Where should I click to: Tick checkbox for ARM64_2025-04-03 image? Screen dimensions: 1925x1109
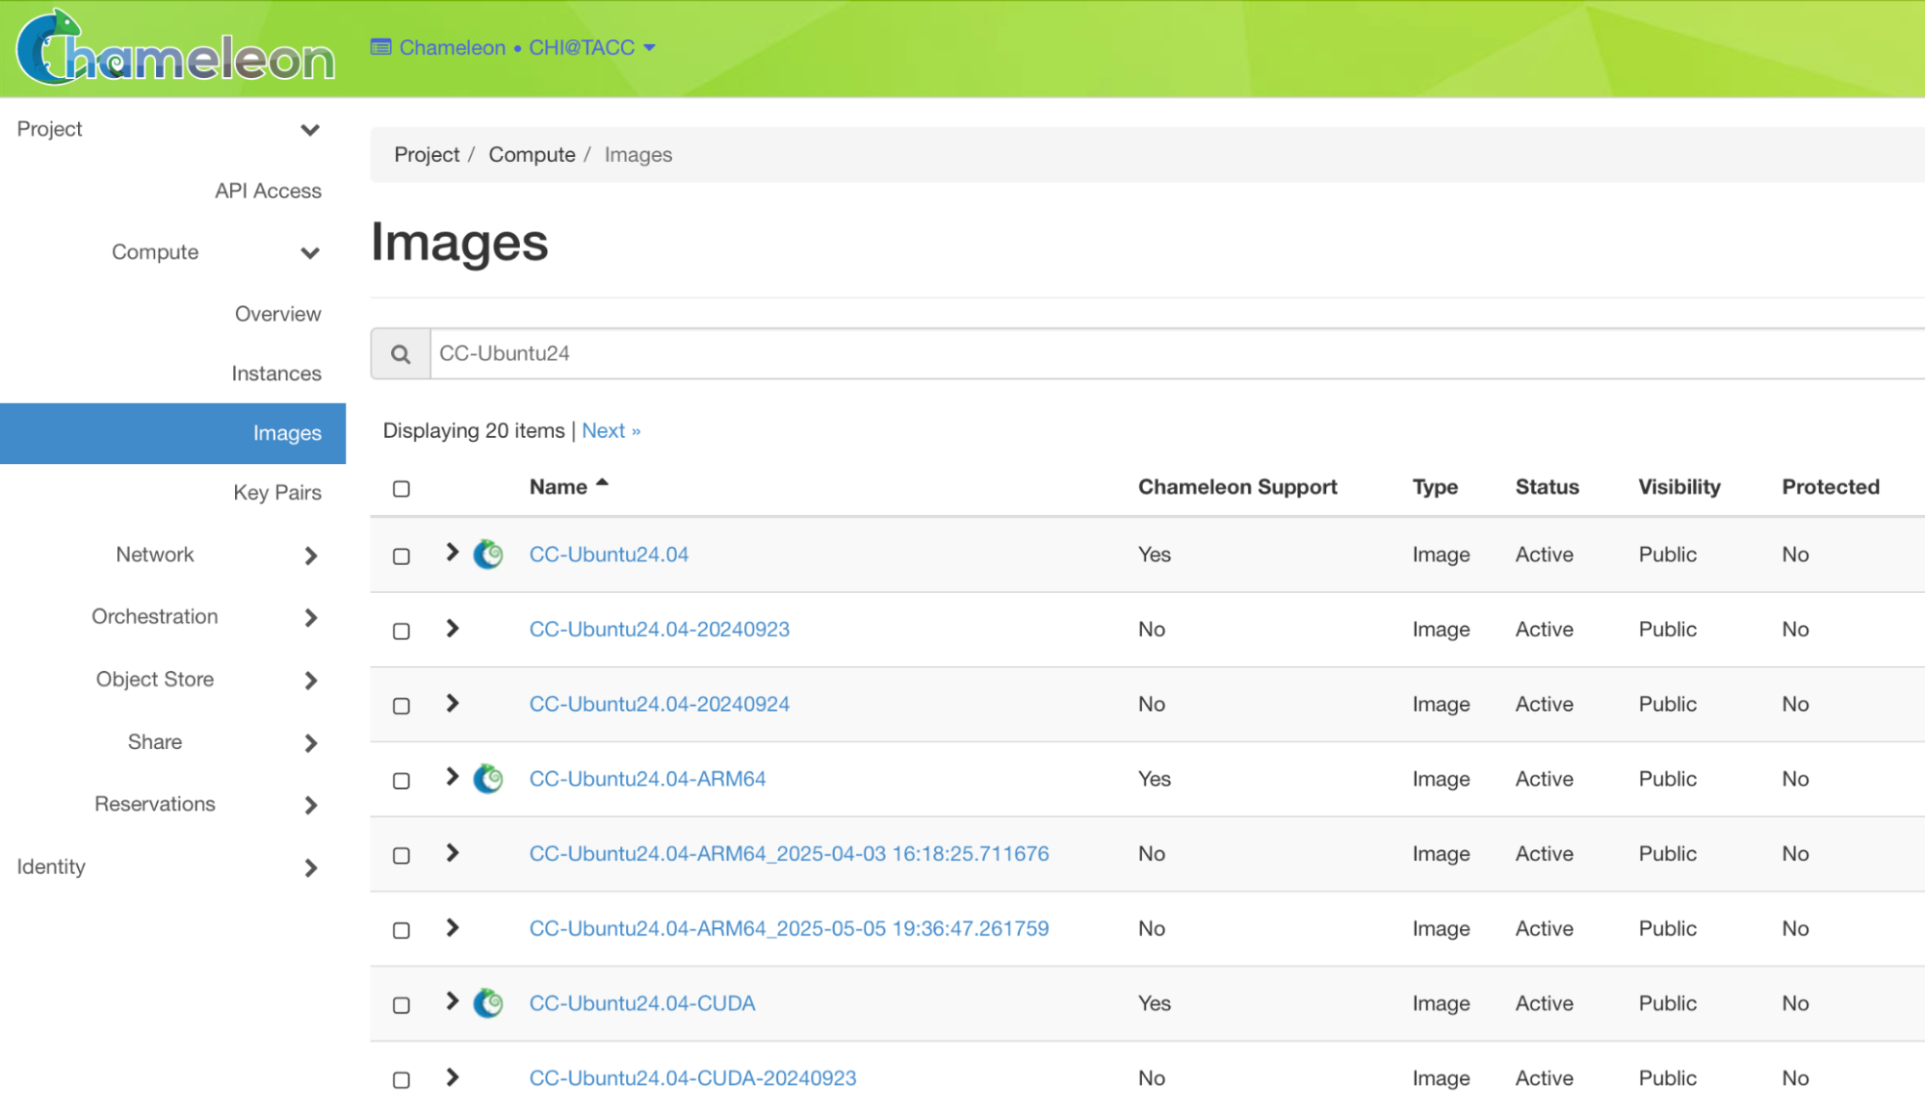402,856
